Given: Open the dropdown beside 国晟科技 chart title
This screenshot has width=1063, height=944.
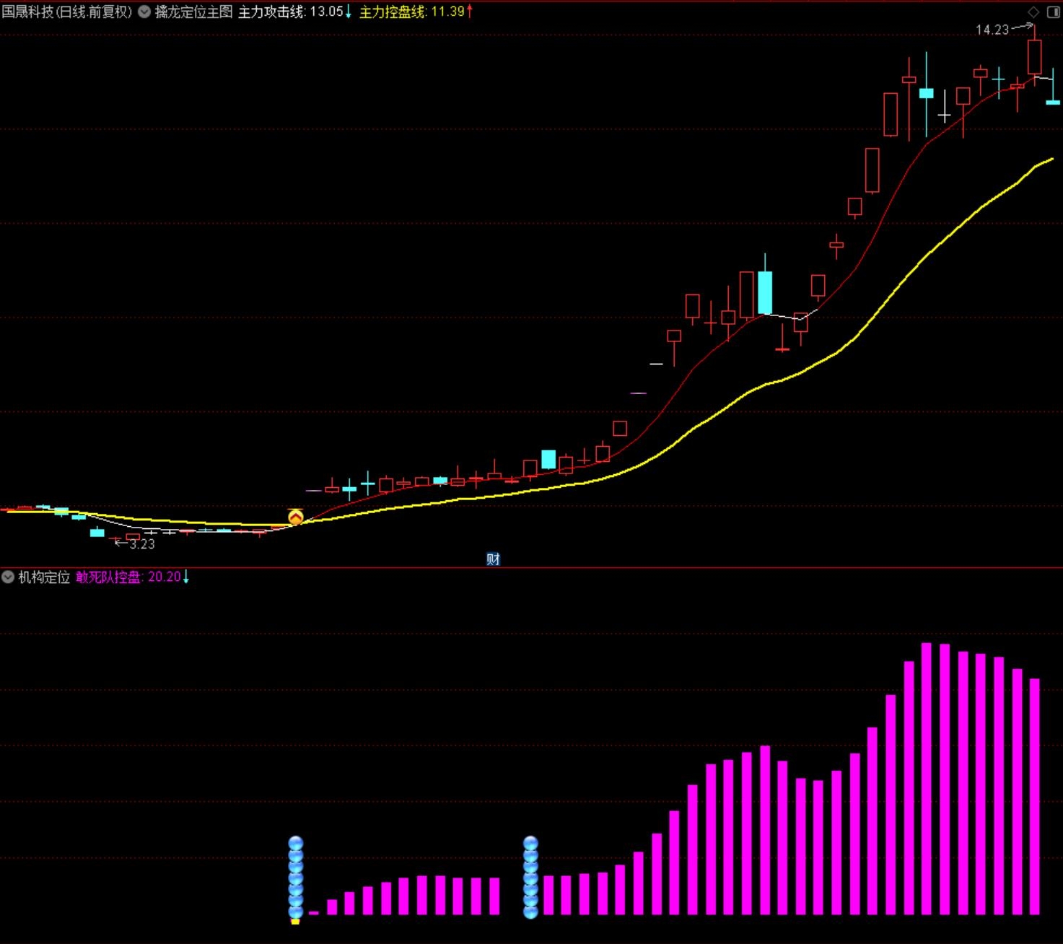Looking at the screenshot, I should click(144, 12).
